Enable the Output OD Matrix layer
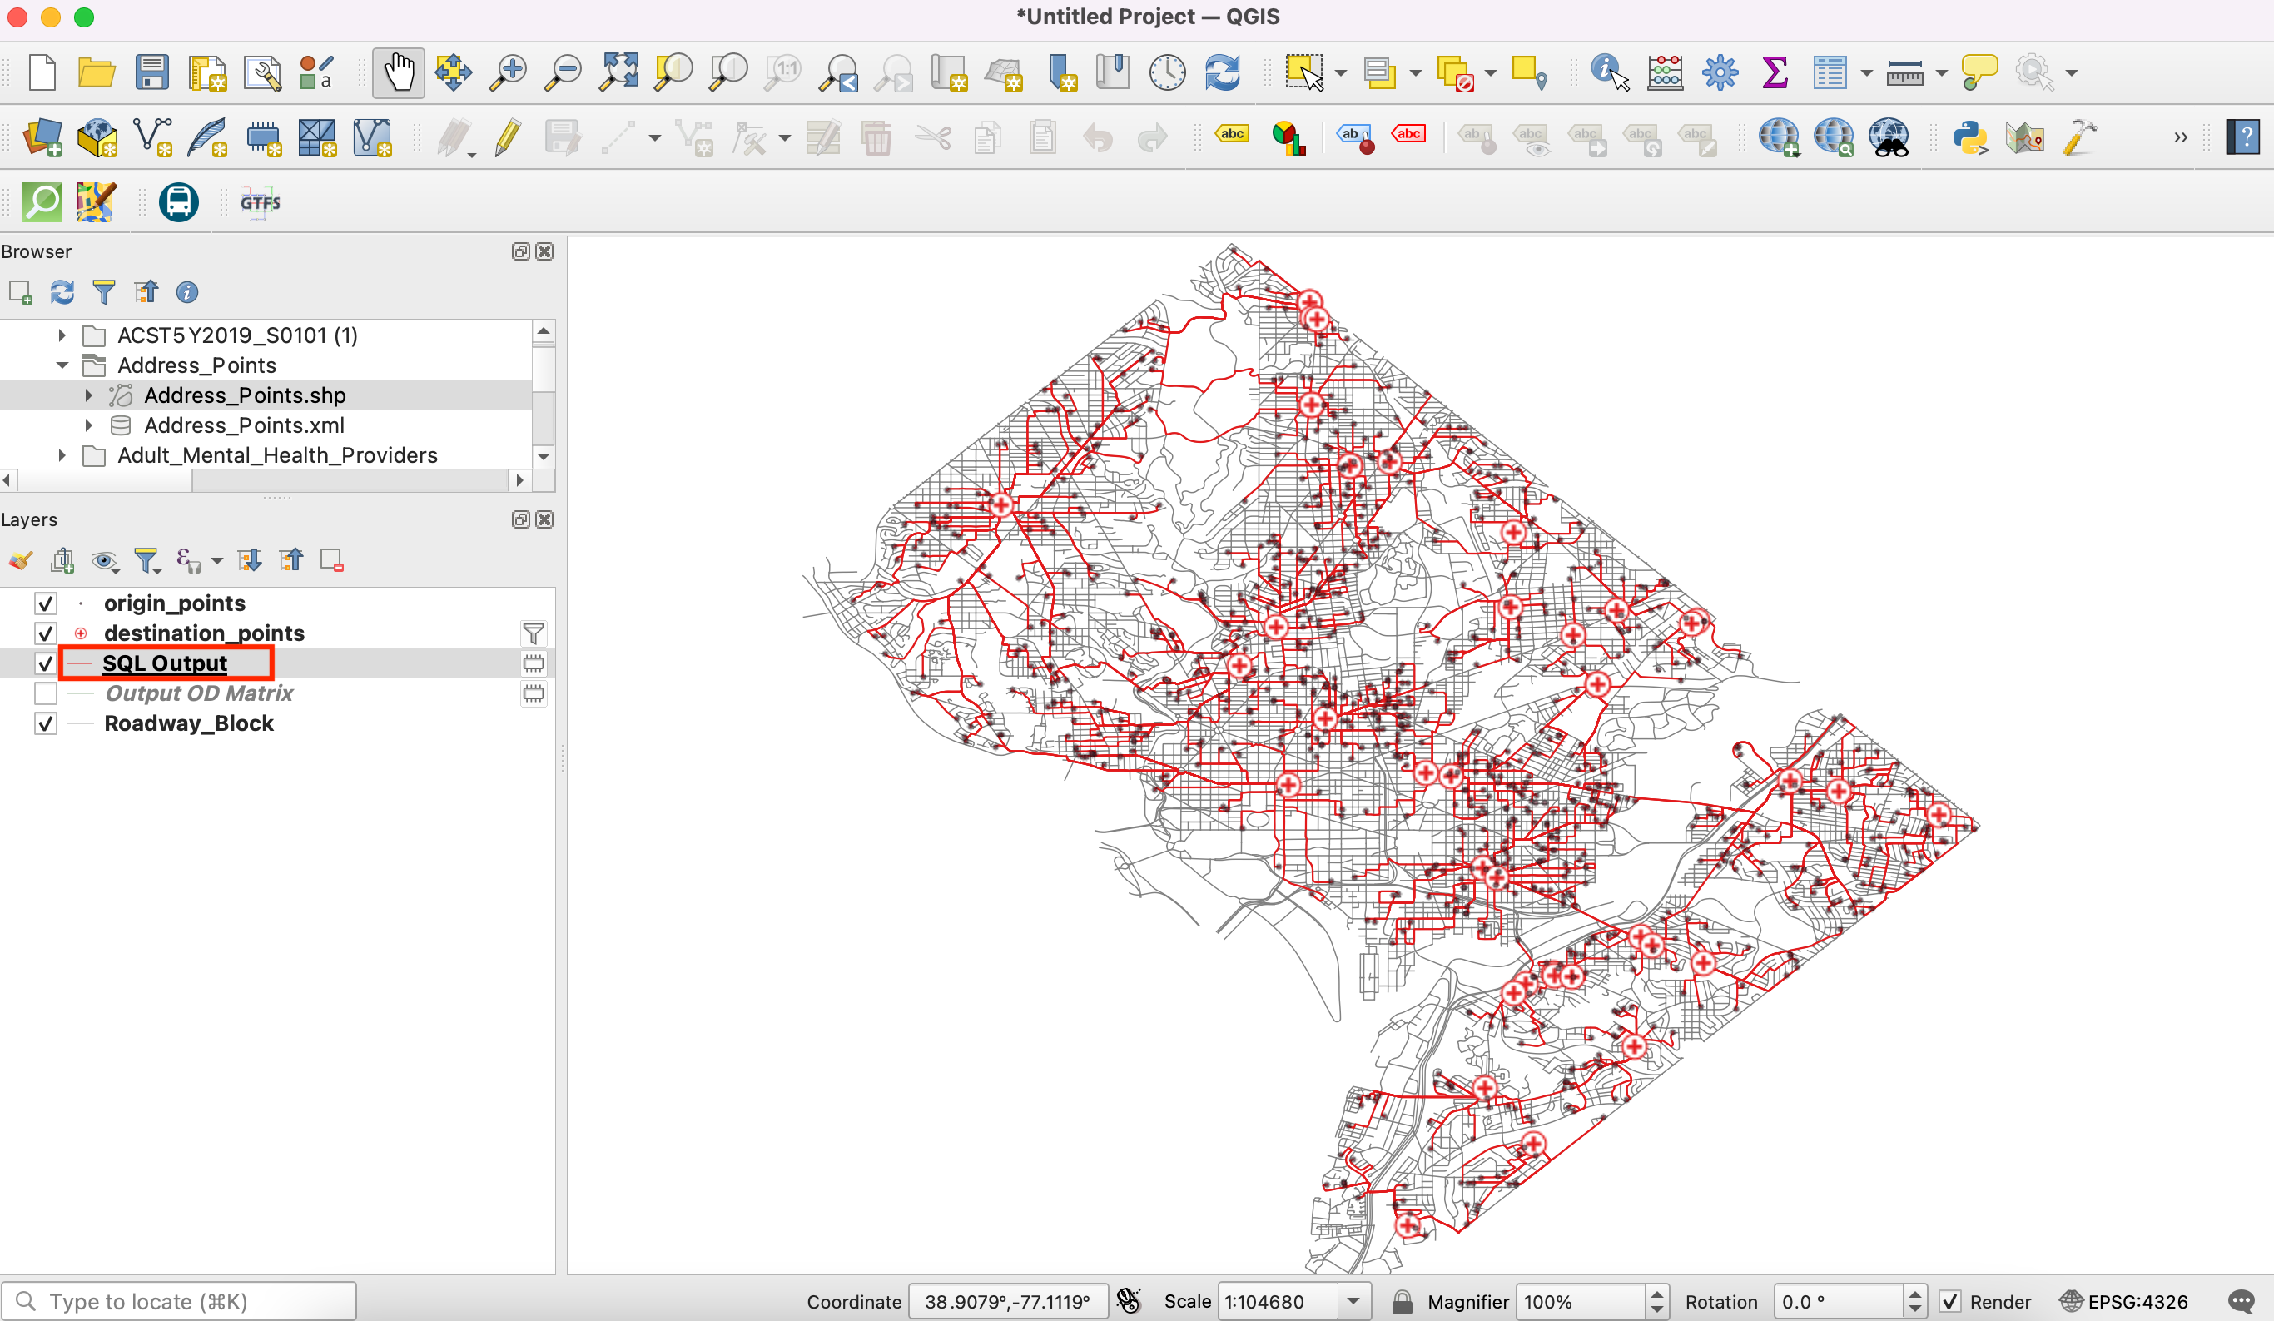 click(x=45, y=693)
